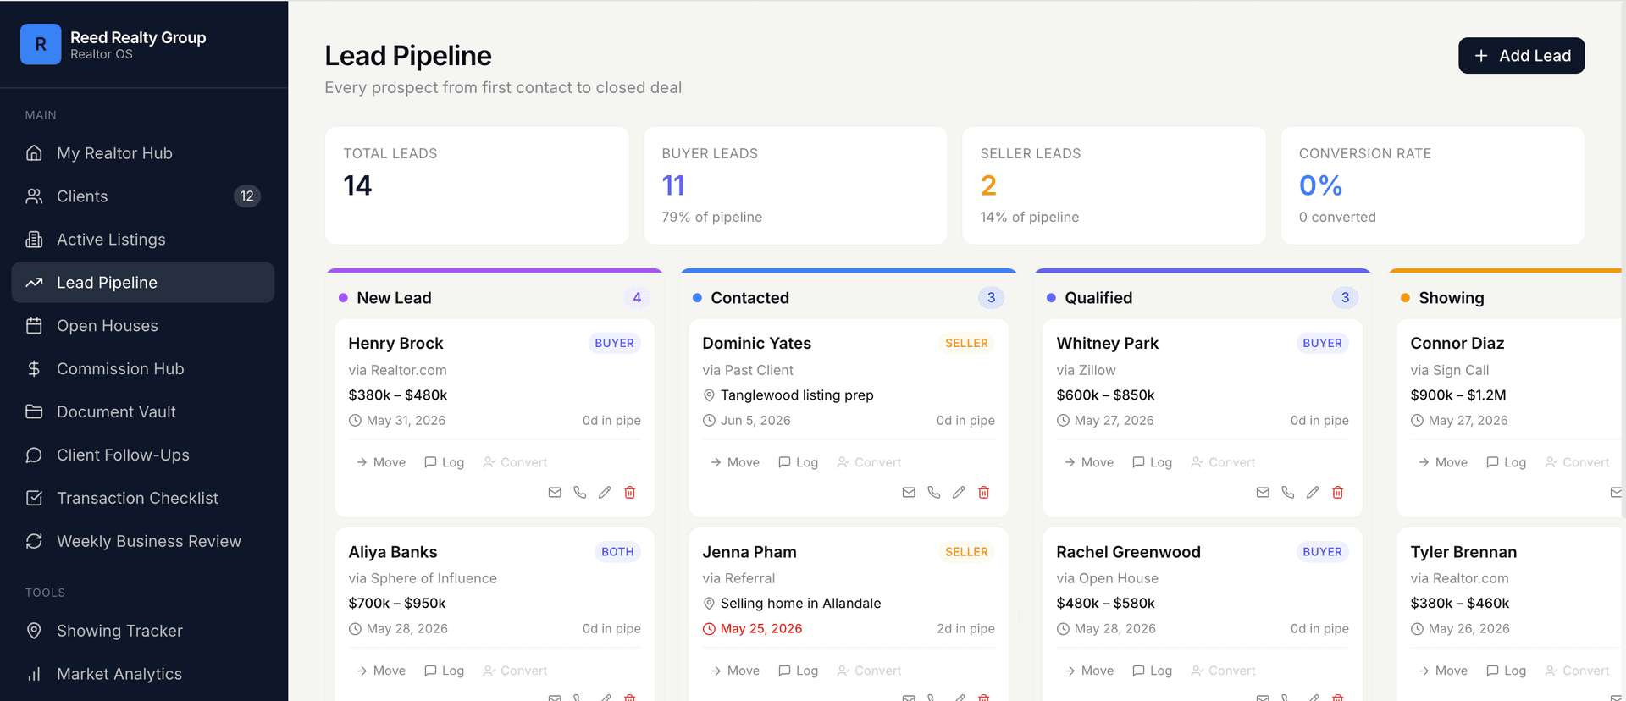Viewport: 1626px width, 701px height.
Task: Edit Henry Brock lead with pencil icon
Action: [605, 492]
